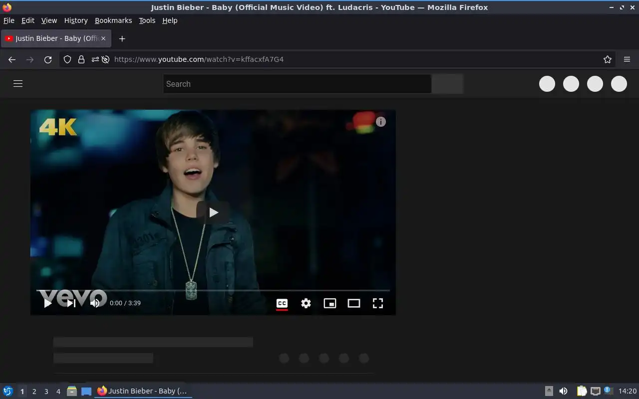639x399 pixels.
Task: Open the File menu
Action: [9, 20]
